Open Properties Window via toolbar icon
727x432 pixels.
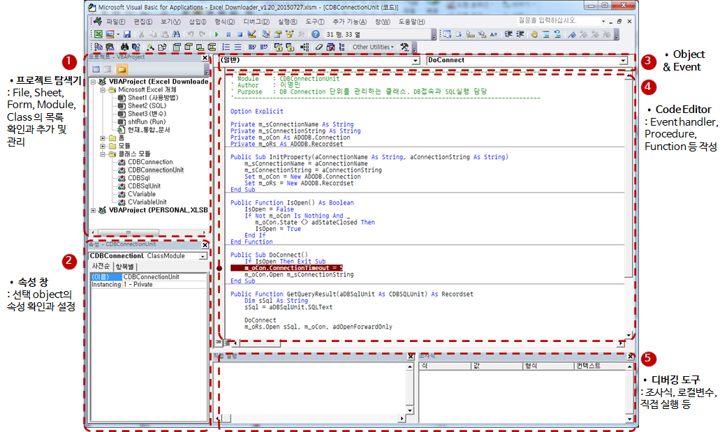[x=278, y=34]
